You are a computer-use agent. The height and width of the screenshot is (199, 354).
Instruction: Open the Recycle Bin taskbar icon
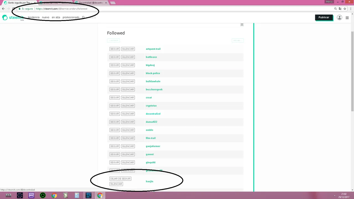(x=66, y=195)
